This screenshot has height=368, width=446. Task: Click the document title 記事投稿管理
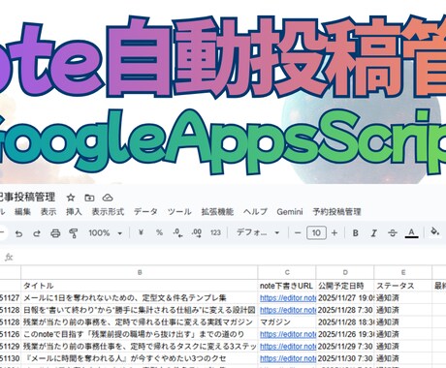pyautogui.click(x=27, y=198)
